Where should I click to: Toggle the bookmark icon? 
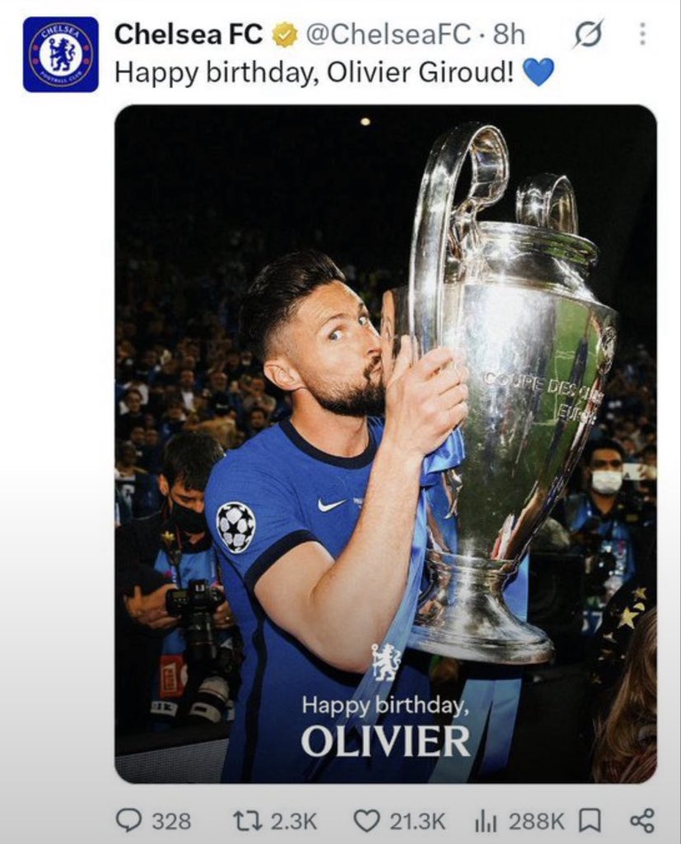pyautogui.click(x=589, y=821)
